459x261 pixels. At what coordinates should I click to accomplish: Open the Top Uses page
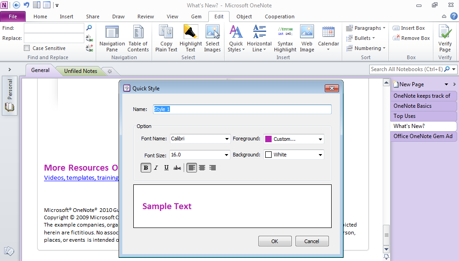click(423, 116)
